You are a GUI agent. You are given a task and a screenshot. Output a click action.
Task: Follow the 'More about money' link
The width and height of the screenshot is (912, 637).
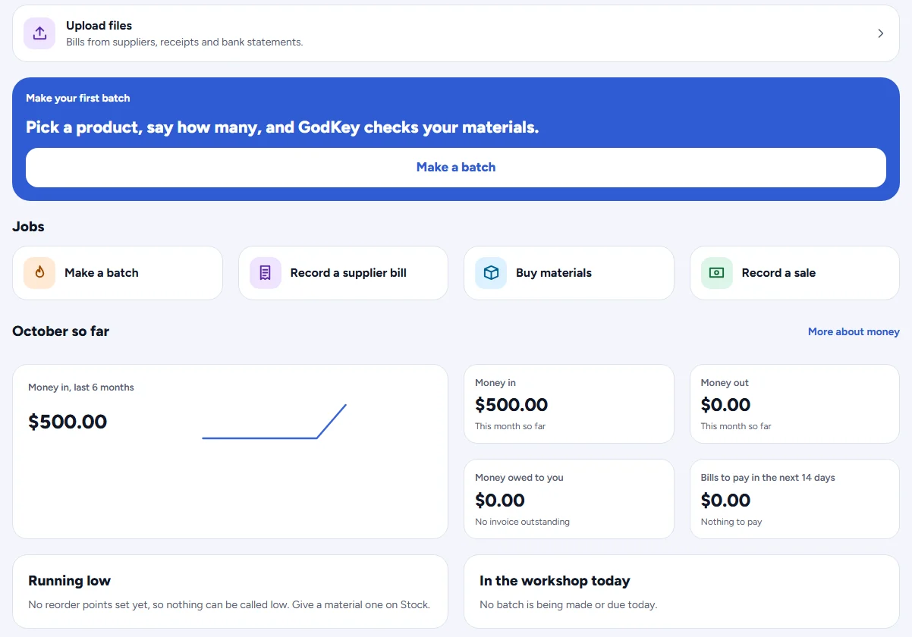coord(854,332)
